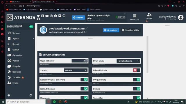Stop page loading X button
The width and height of the screenshot is (186, 104).
[x=14, y=6]
